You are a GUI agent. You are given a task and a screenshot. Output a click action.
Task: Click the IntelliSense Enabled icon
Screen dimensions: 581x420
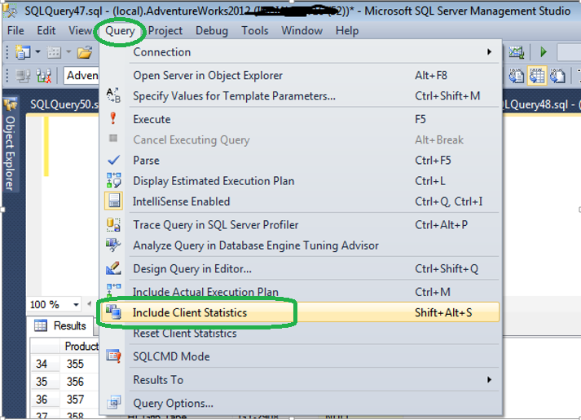coord(114,201)
